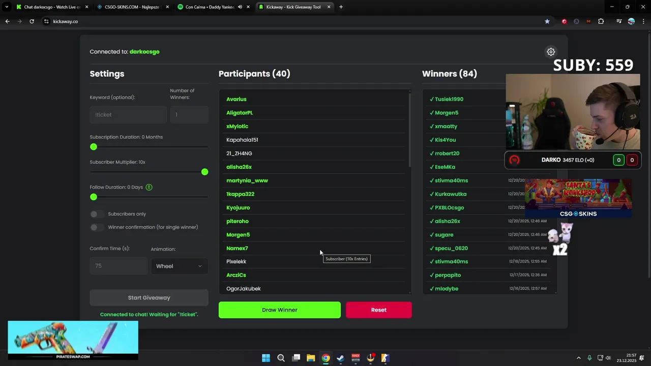Click the Subscription Duration slider handle
Screen dimensions: 651x366
[94, 147]
